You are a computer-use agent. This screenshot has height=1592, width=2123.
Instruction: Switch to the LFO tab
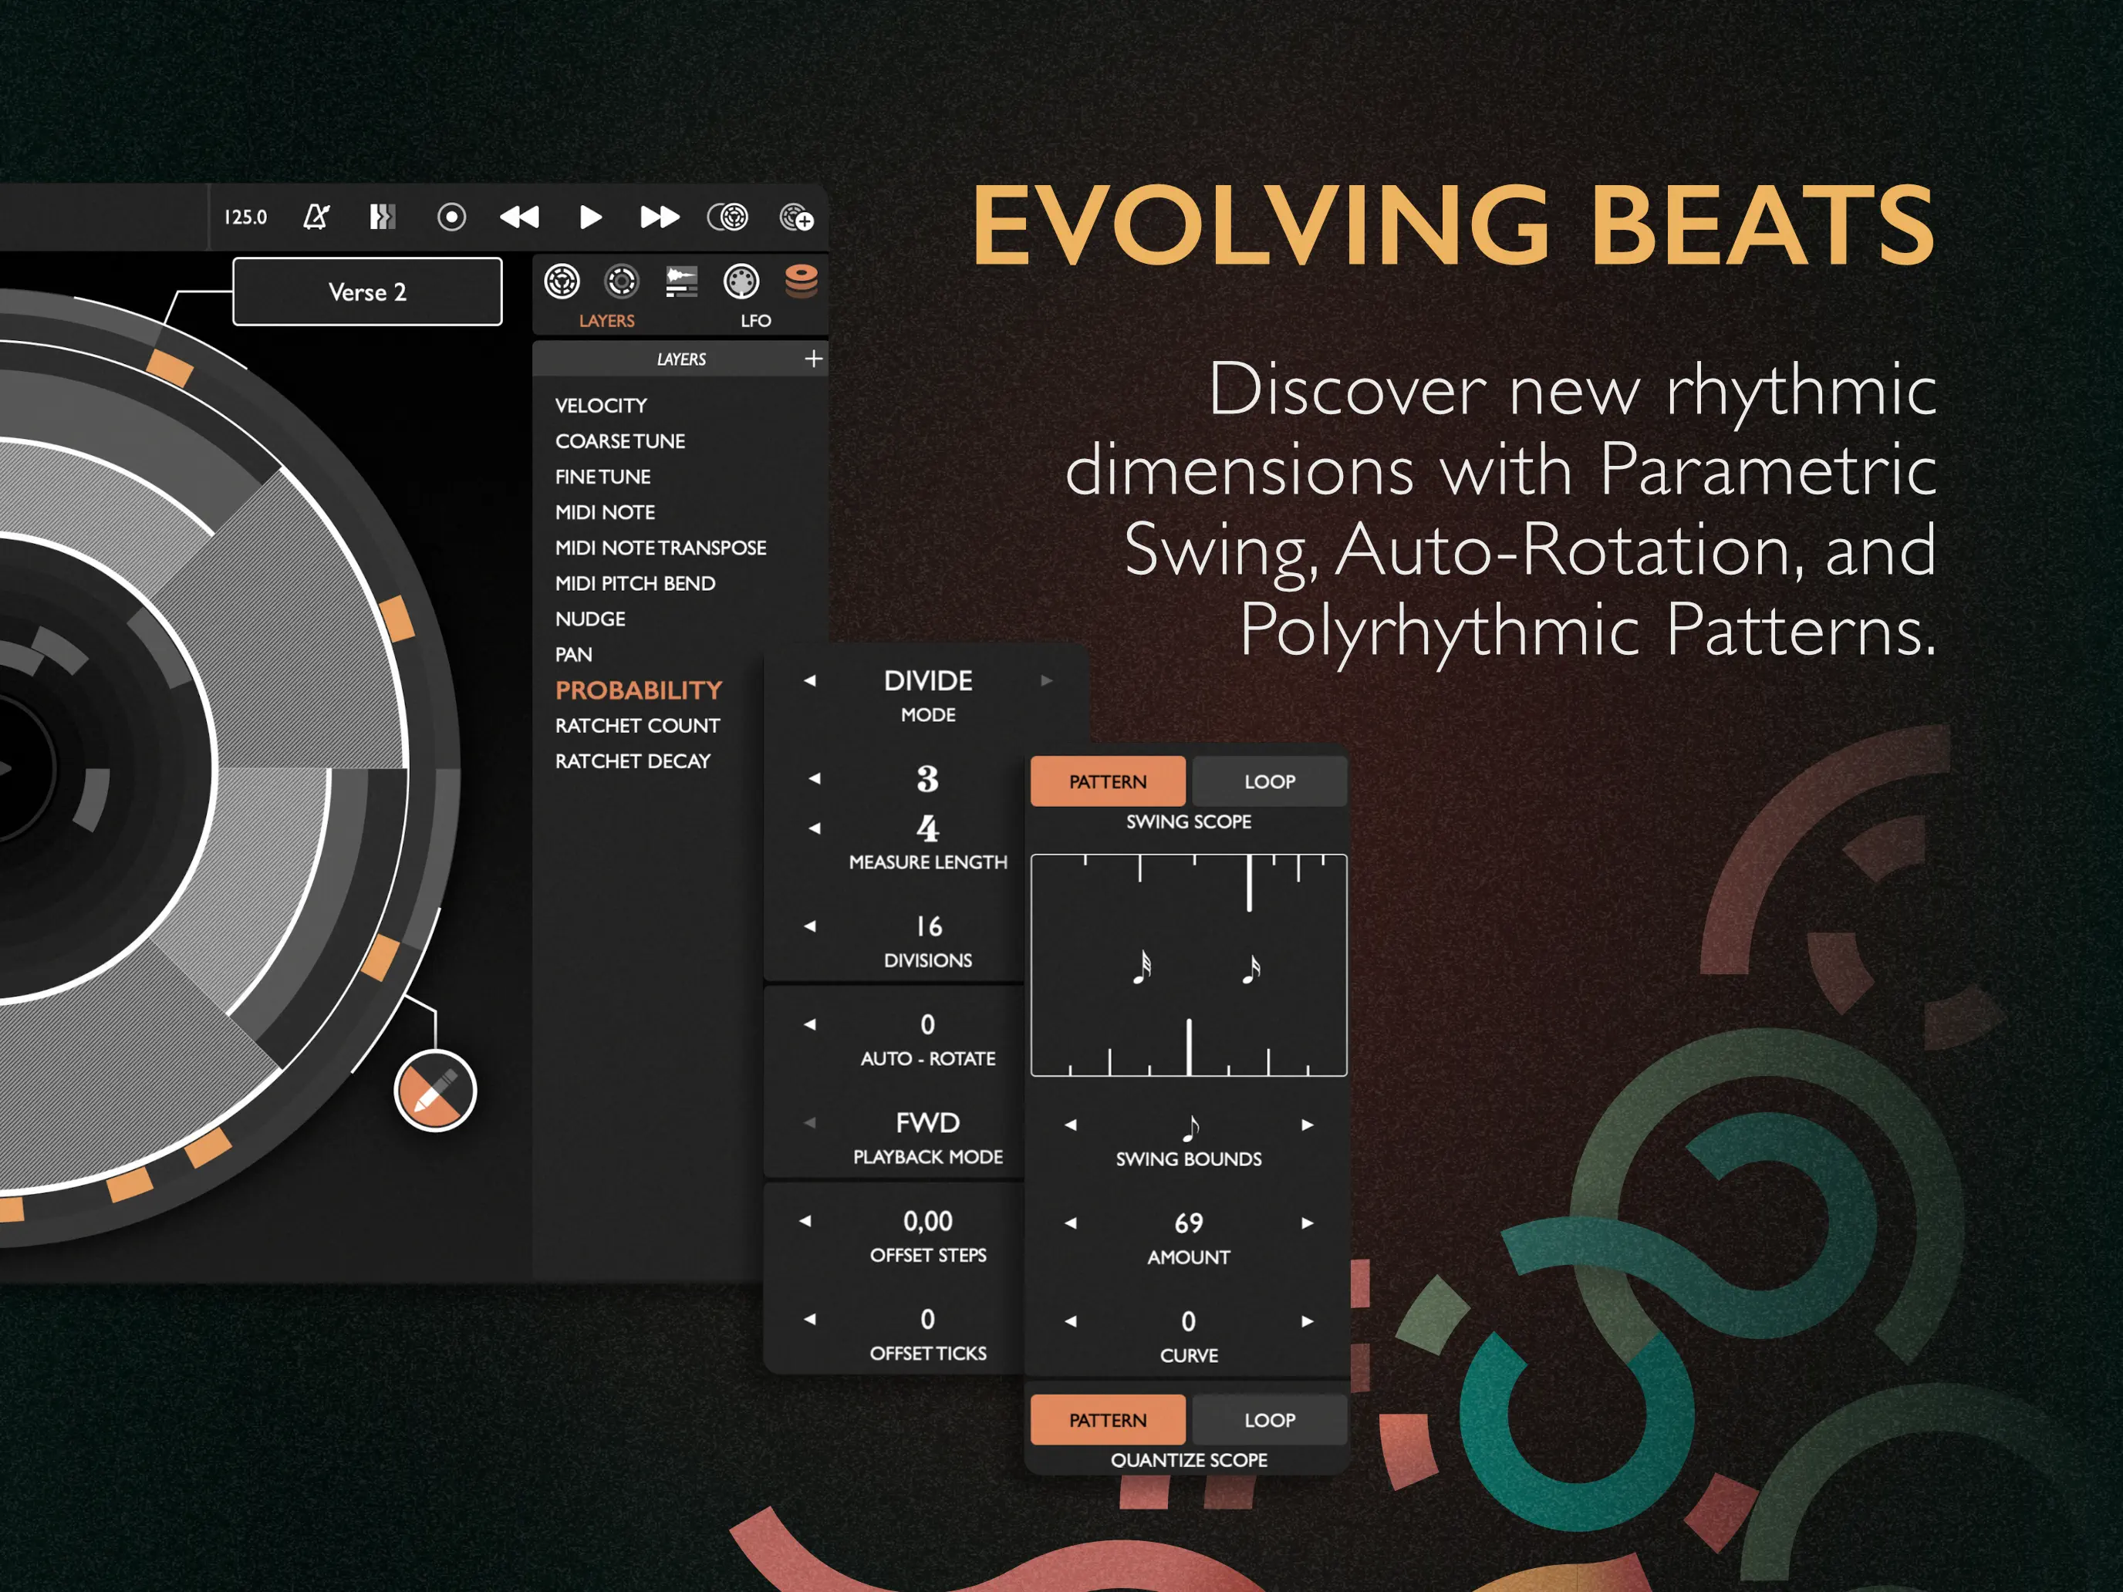pyautogui.click(x=756, y=319)
